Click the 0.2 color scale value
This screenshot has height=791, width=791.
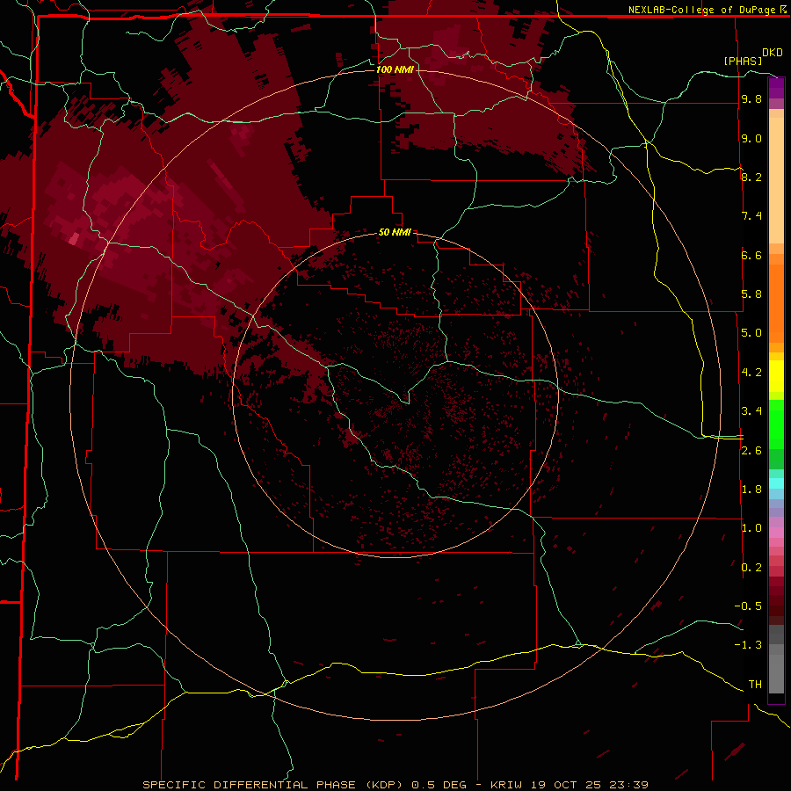[751, 568]
